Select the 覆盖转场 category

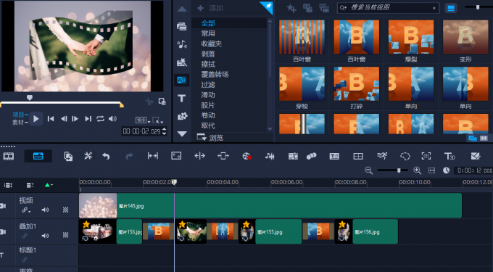(215, 75)
